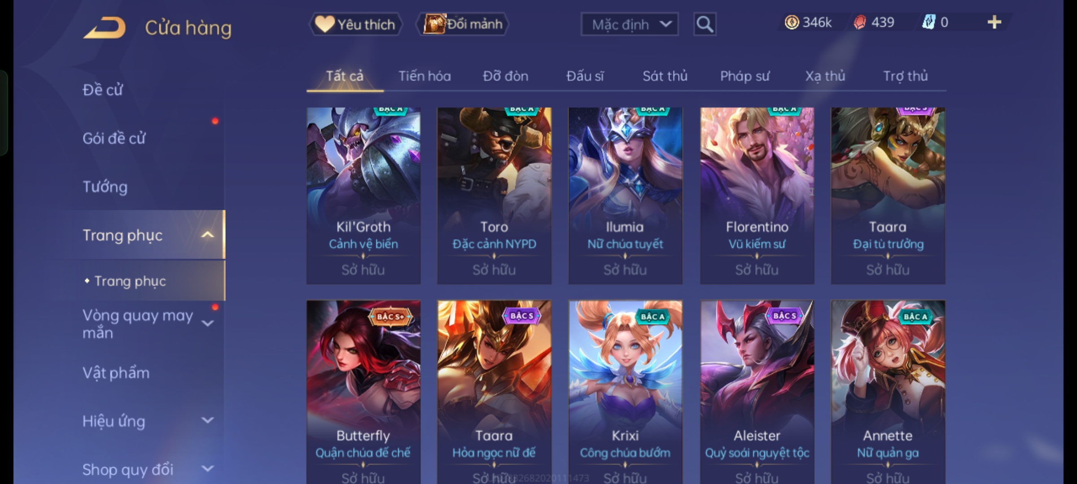Click the red ruby currency icon
Screen dimensions: 1077x484
click(860, 22)
